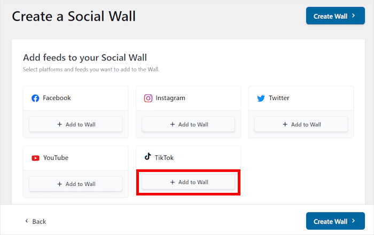Screen dimensions: 374x235
Task: Add the Facebook feed to the wall
Action: [76, 124]
